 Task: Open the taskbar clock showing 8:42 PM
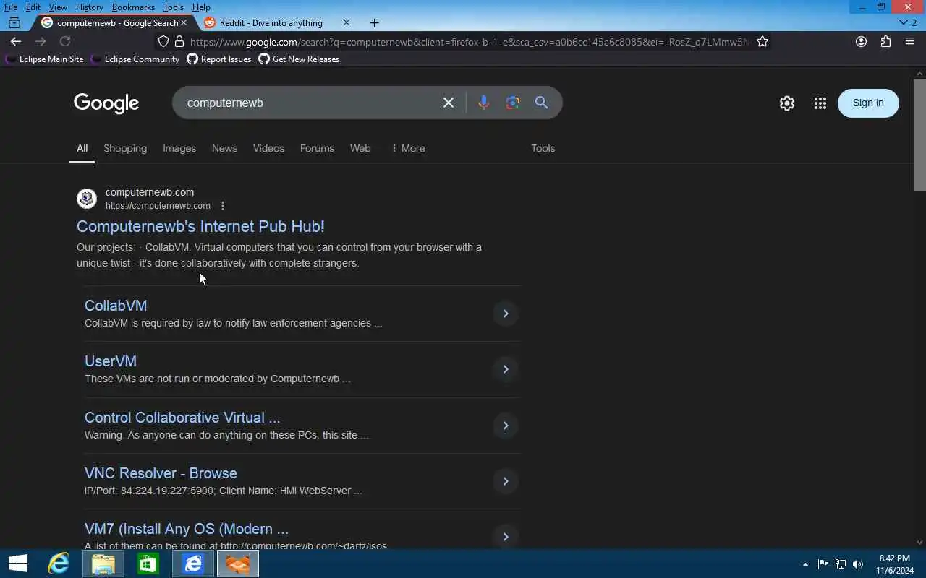(x=895, y=564)
